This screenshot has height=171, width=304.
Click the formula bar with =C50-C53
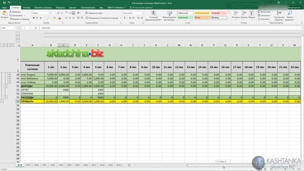click(171, 28)
